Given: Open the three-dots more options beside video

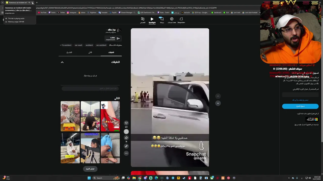Looking at the screenshot, I should (x=126, y=153).
